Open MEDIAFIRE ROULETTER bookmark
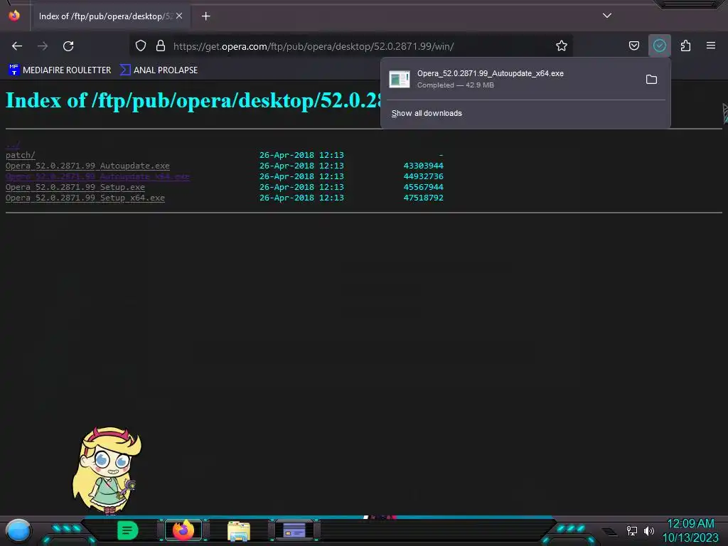The image size is (728, 546). pos(60,70)
